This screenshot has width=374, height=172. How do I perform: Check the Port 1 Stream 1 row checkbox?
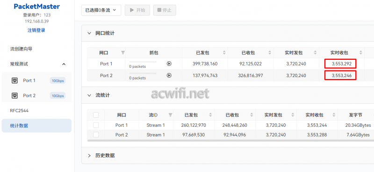96,125
